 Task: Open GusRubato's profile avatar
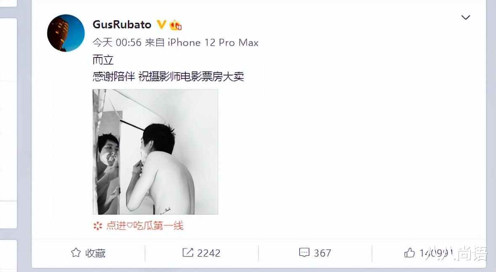(66, 33)
